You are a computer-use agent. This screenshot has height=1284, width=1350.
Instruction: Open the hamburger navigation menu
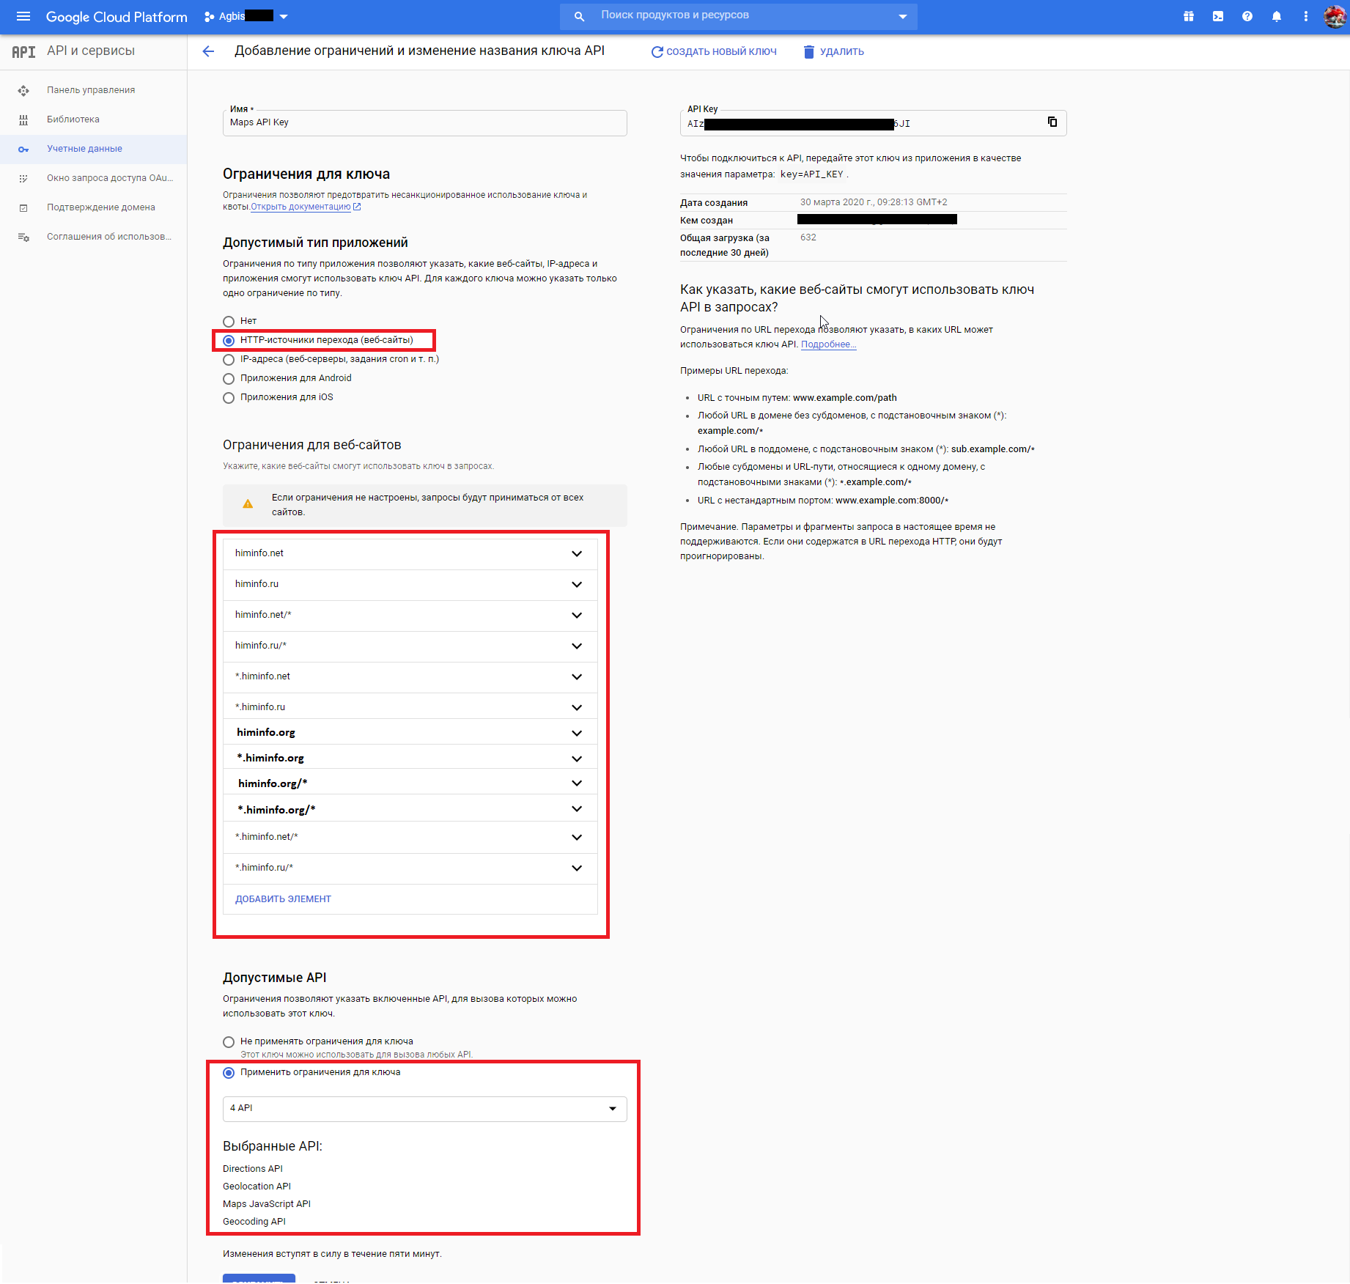(x=23, y=16)
